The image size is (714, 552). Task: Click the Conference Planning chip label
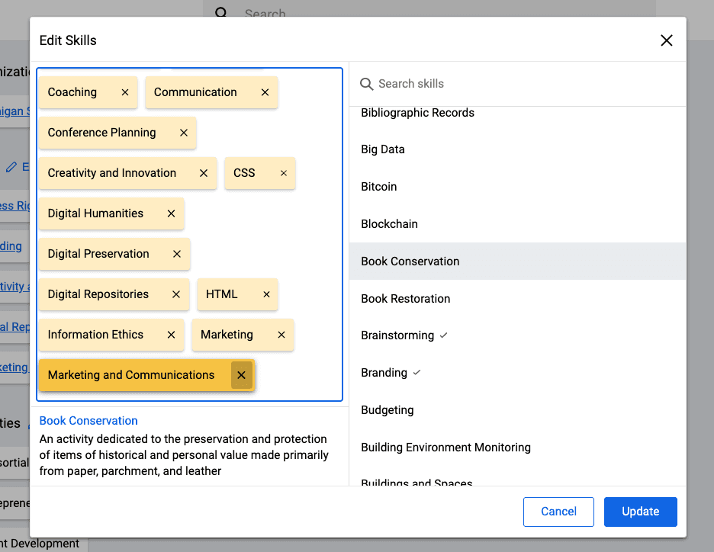coord(101,133)
